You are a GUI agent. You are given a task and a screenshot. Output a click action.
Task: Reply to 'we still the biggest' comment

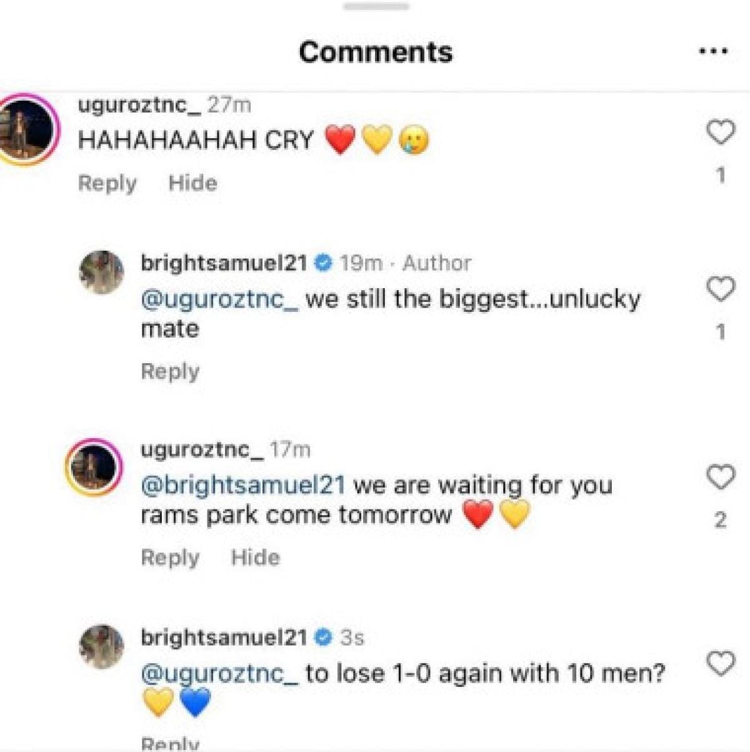[170, 371]
